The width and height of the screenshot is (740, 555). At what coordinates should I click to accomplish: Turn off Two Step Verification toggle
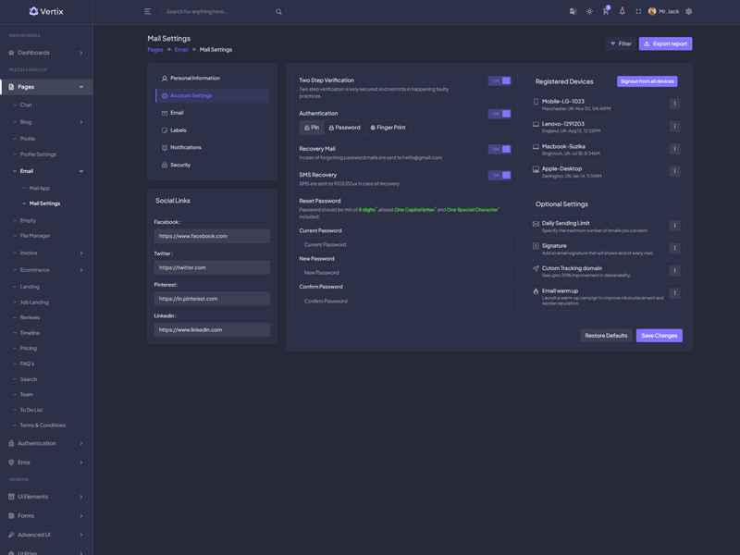pos(499,81)
